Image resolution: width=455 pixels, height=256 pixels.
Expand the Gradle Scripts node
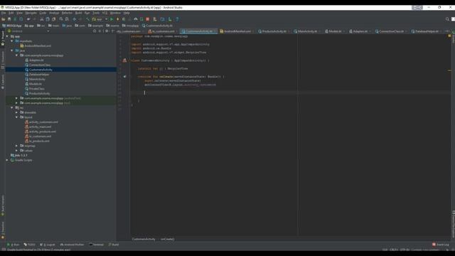[7, 160]
